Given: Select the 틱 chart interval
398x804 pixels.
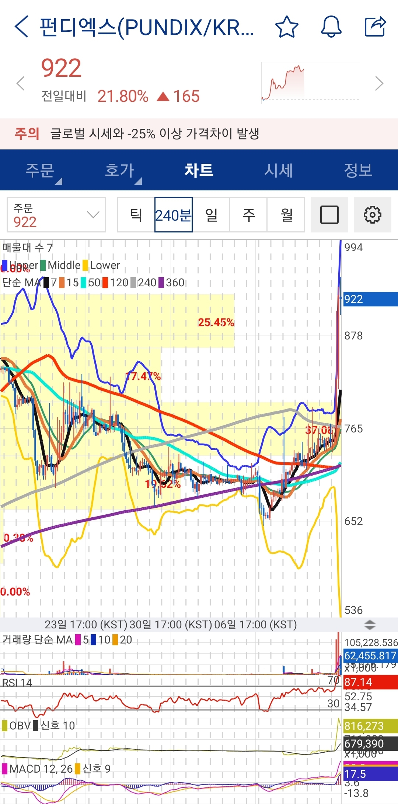Looking at the screenshot, I should pyautogui.click(x=136, y=215).
